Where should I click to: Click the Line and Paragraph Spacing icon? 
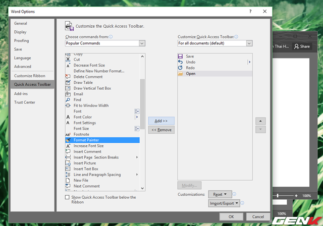pos(68,175)
